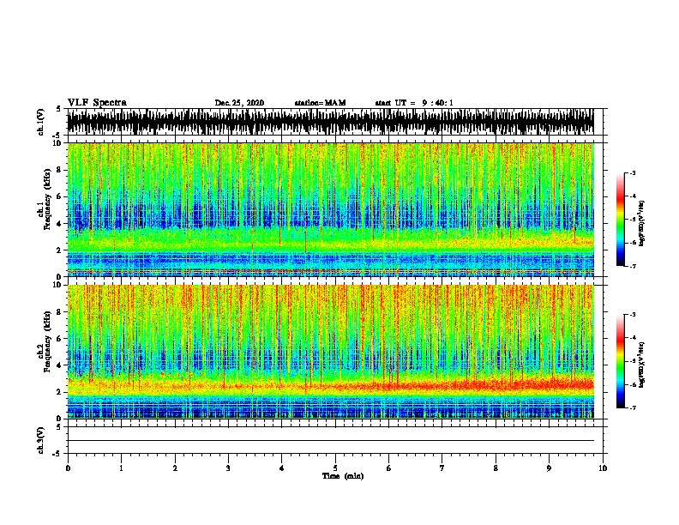Click the "10" tick at the time axis end
Screen dimensions: 679x525
603,468
